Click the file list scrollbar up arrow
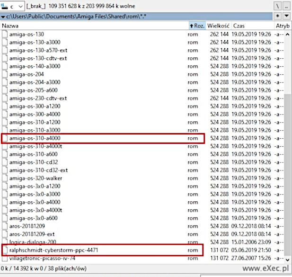The width and height of the screenshot is (292, 277). (288, 35)
